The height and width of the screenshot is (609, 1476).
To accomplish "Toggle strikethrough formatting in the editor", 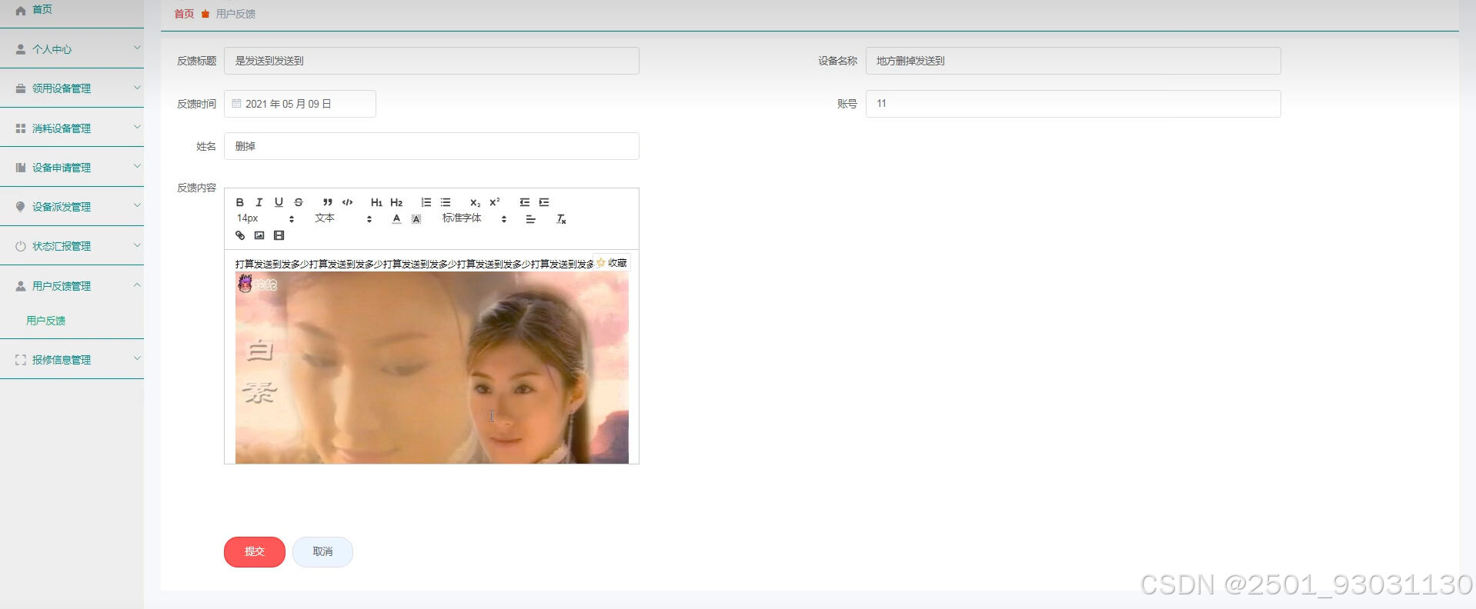I will 299,202.
